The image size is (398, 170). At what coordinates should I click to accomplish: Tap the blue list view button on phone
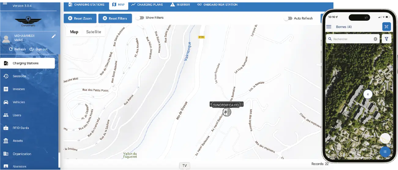(385, 152)
